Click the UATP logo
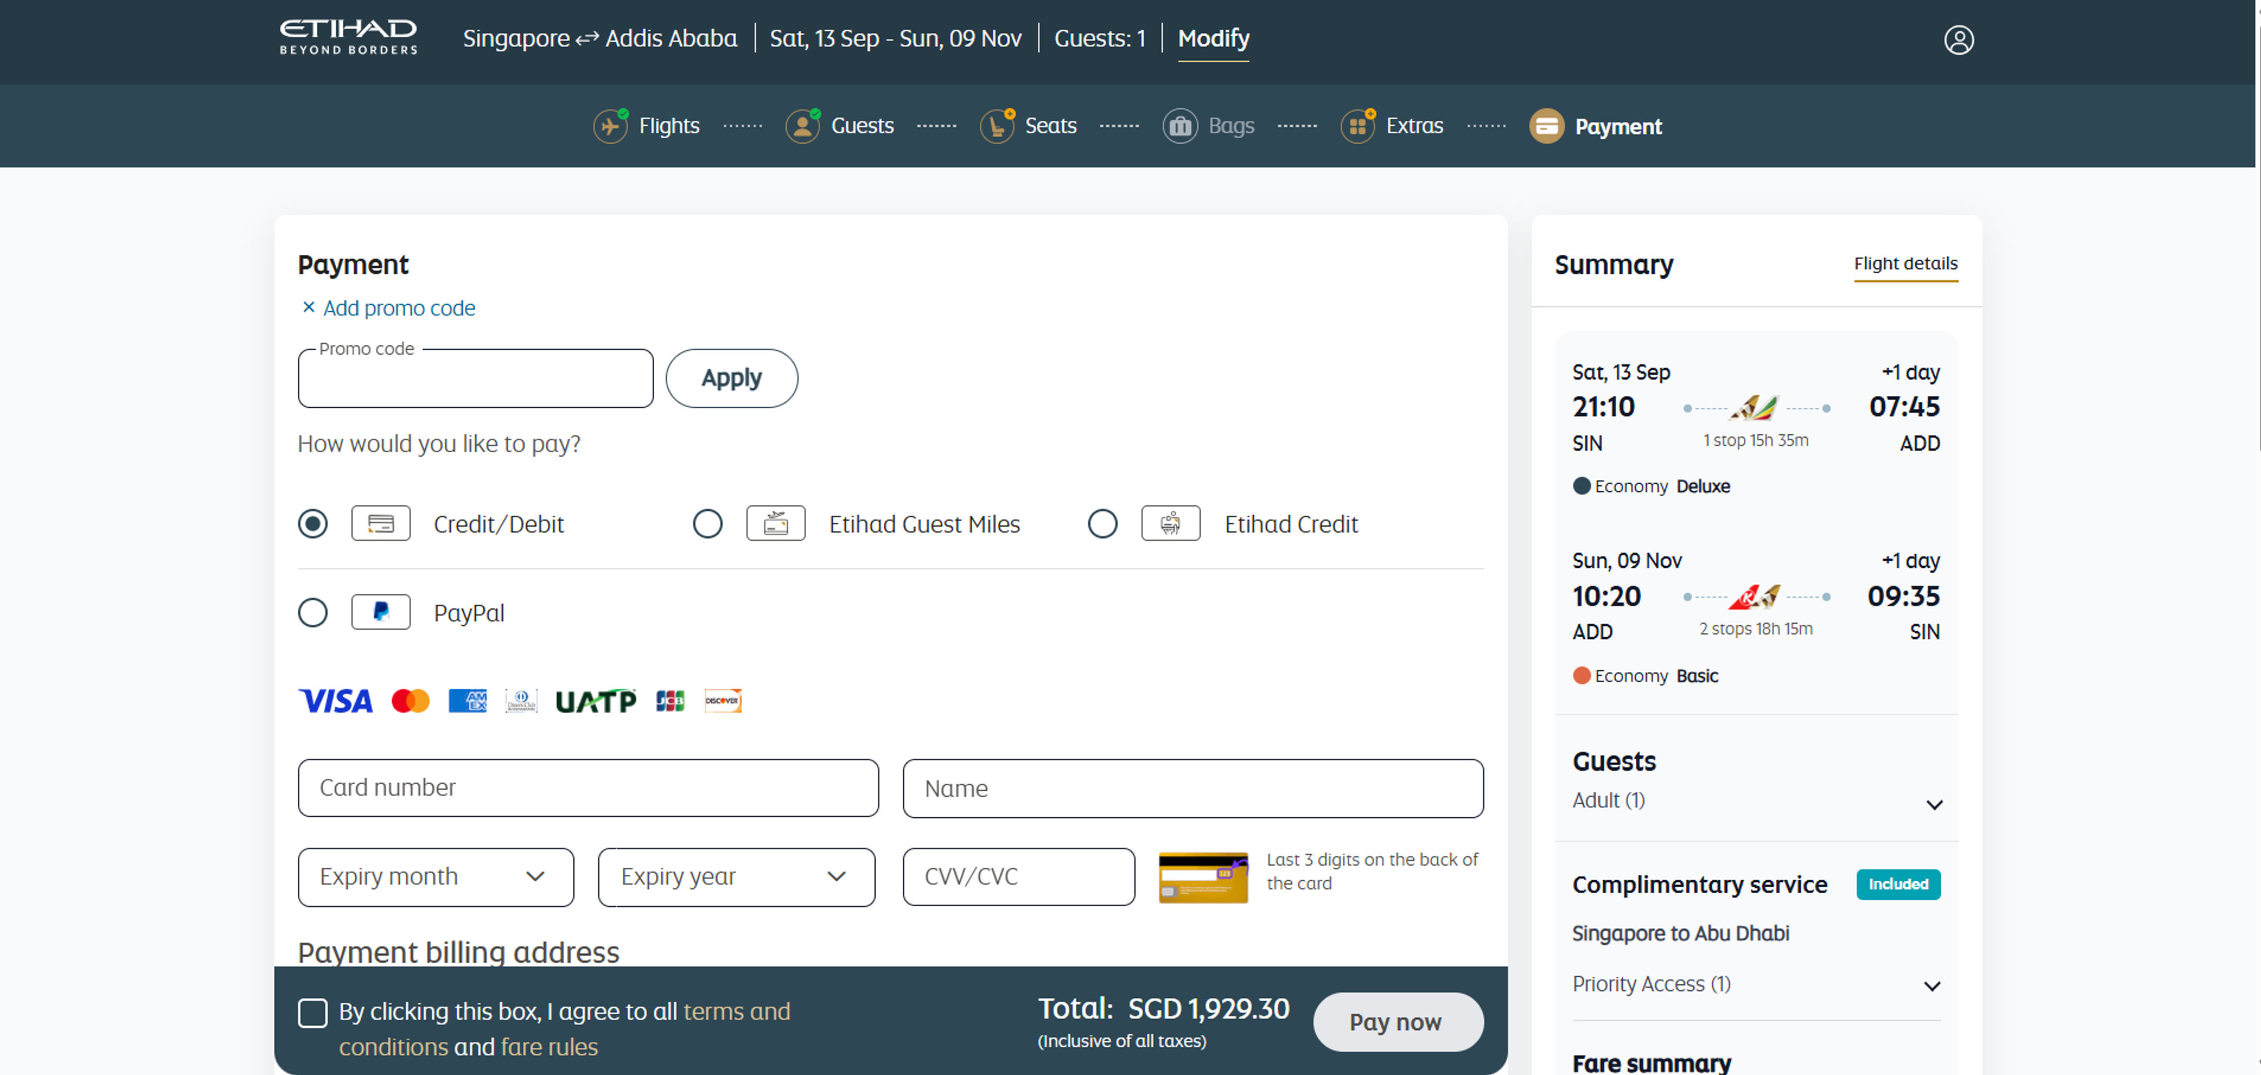Viewport: 2261px width, 1075px height. 596,701
